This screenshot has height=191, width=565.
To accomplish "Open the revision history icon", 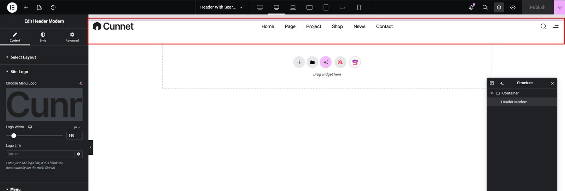I will tap(53, 7).
